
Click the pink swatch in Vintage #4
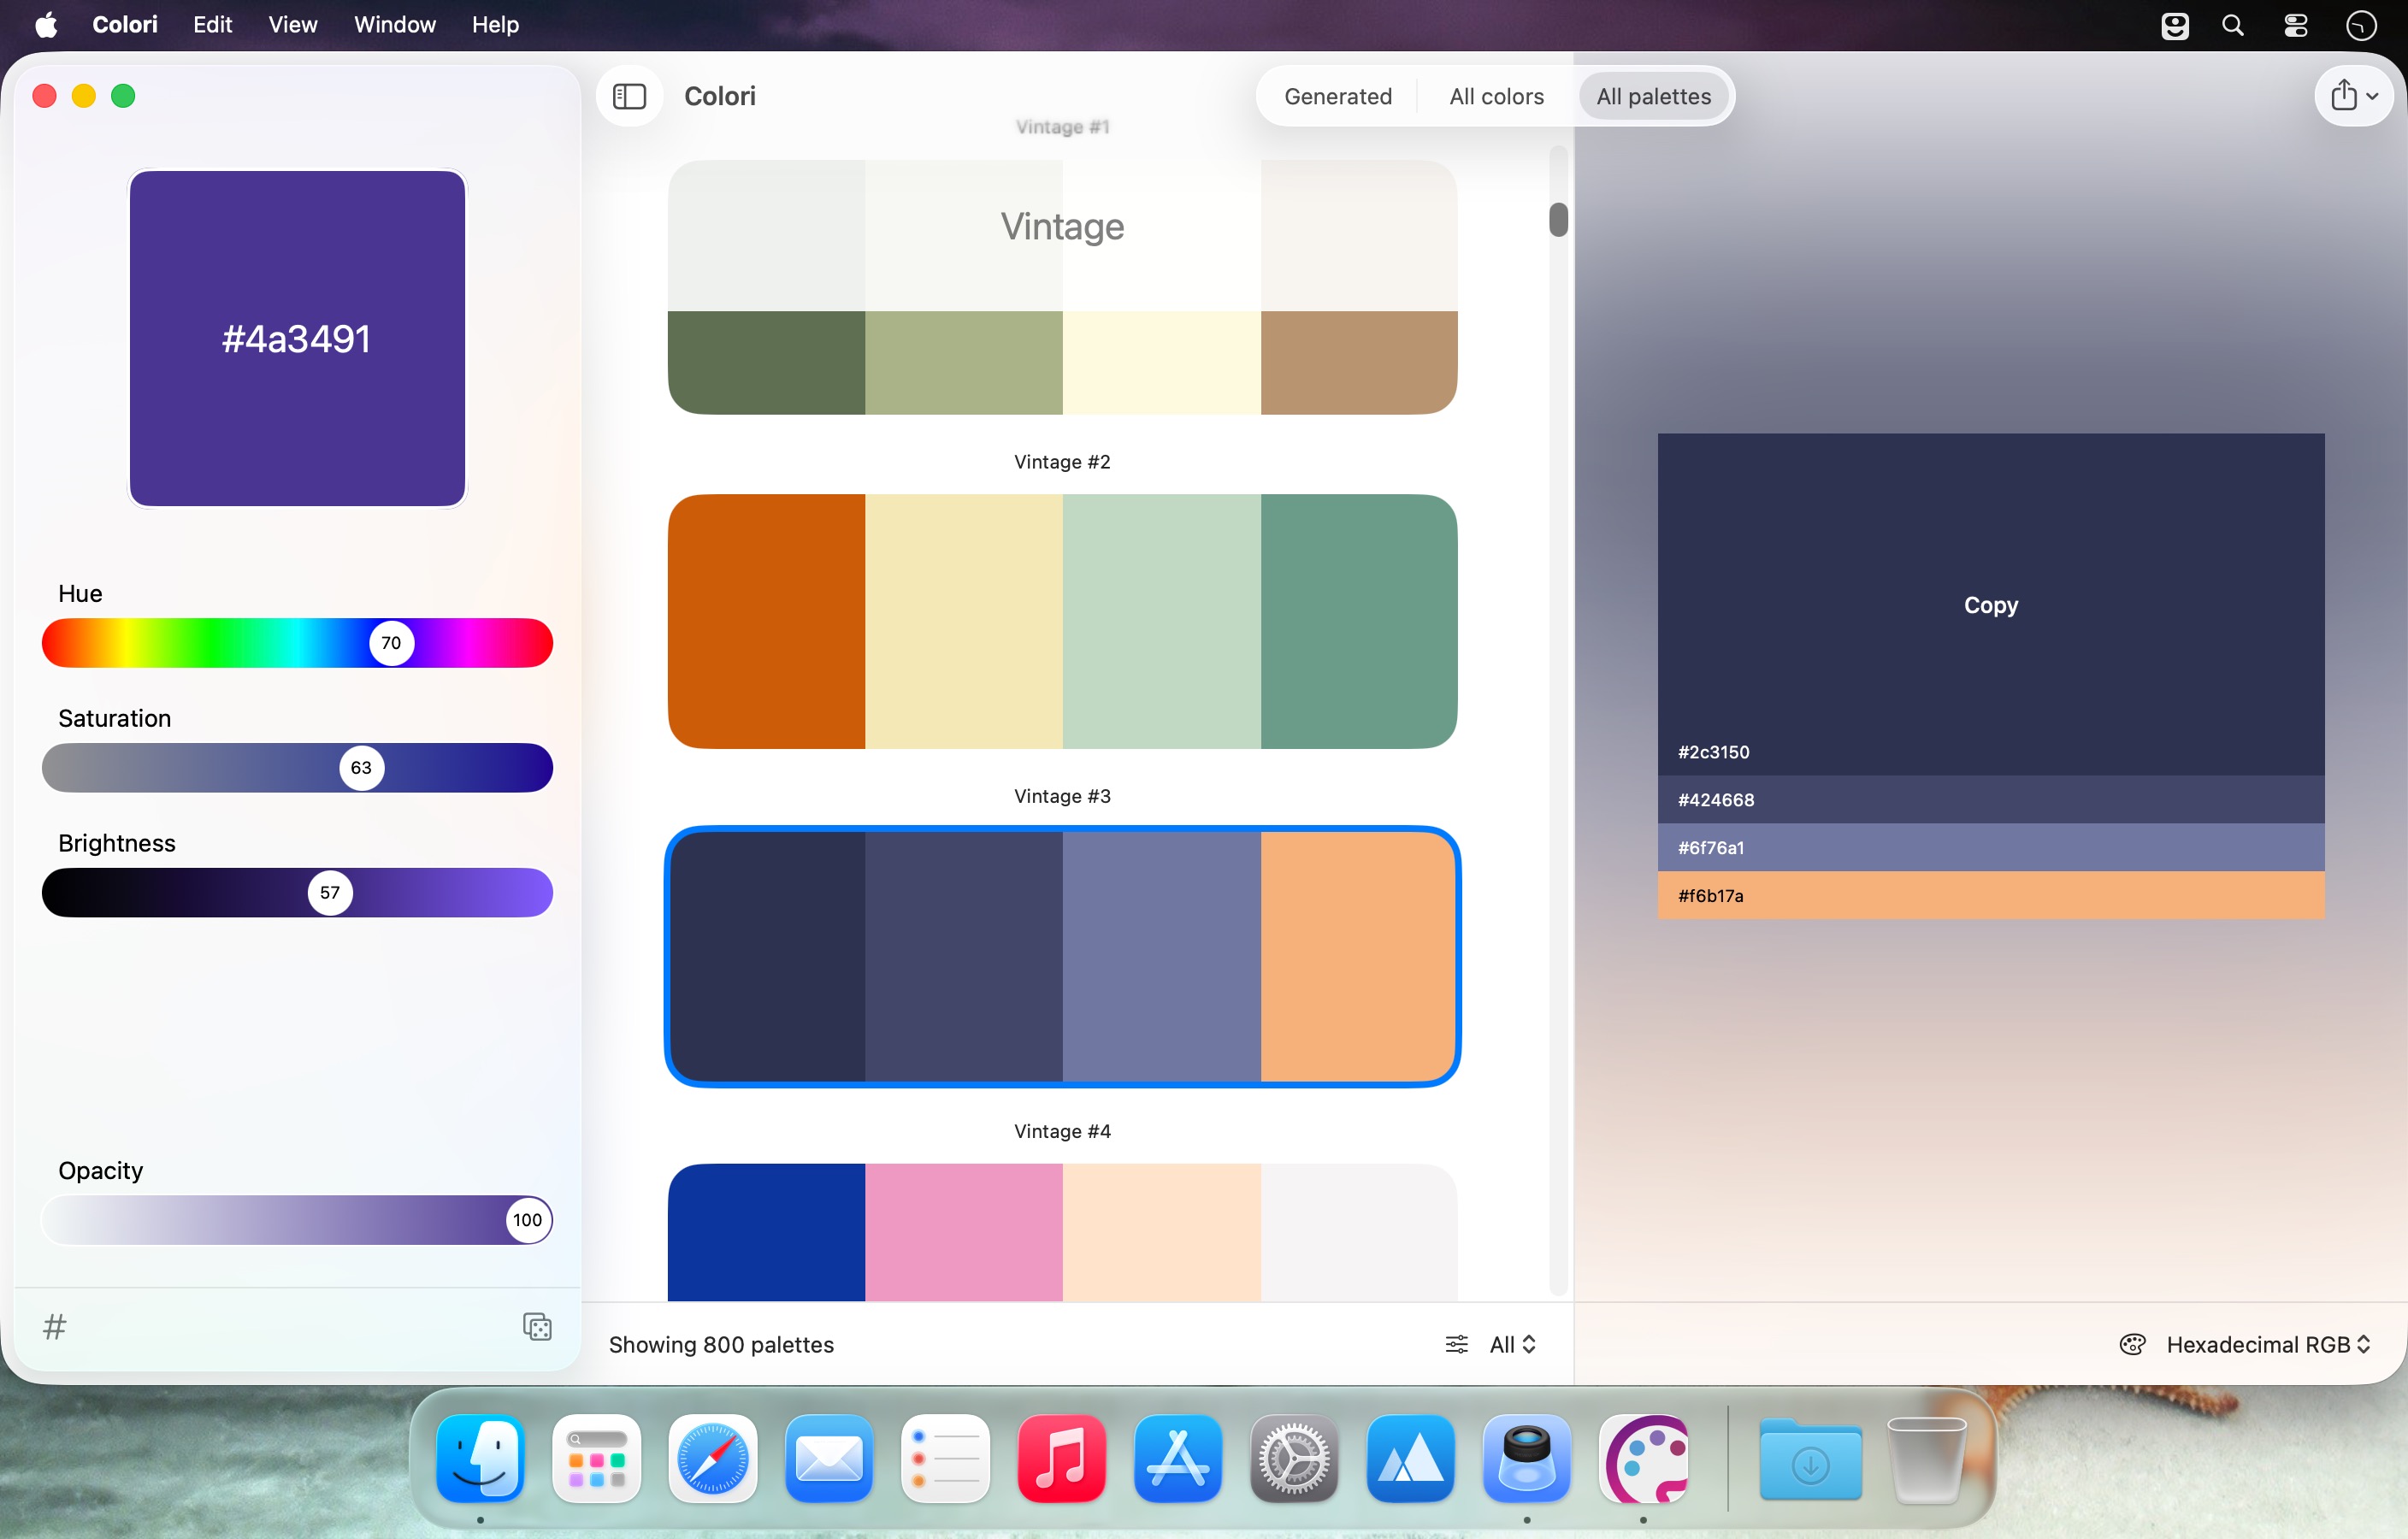coord(964,1232)
